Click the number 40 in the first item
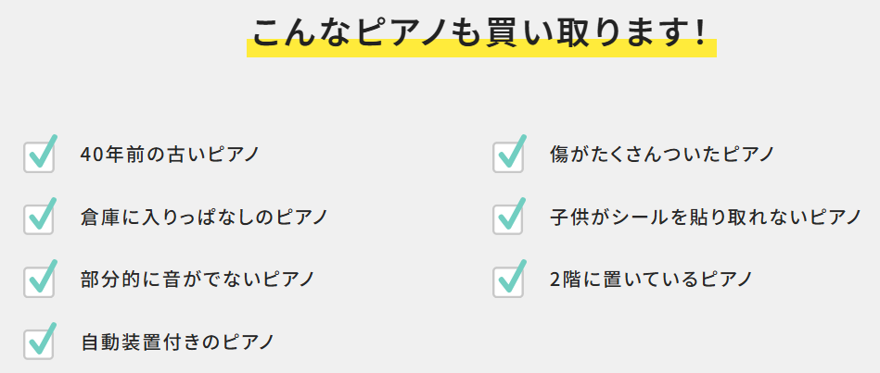 [91, 155]
